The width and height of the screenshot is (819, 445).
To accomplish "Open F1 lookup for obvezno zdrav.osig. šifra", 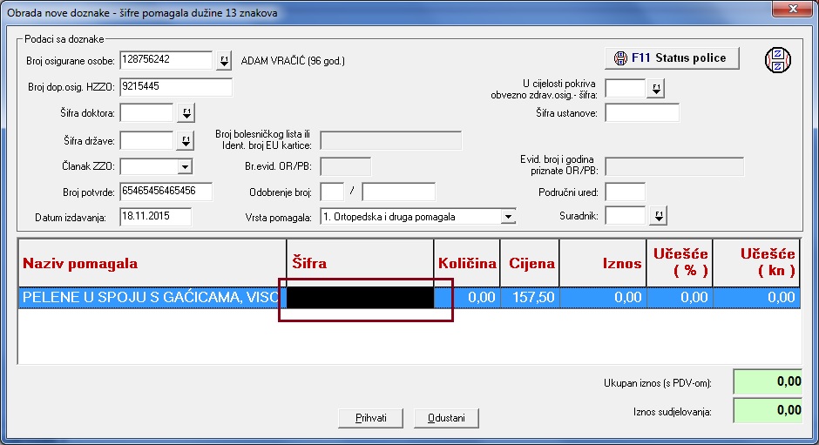I will (656, 89).
